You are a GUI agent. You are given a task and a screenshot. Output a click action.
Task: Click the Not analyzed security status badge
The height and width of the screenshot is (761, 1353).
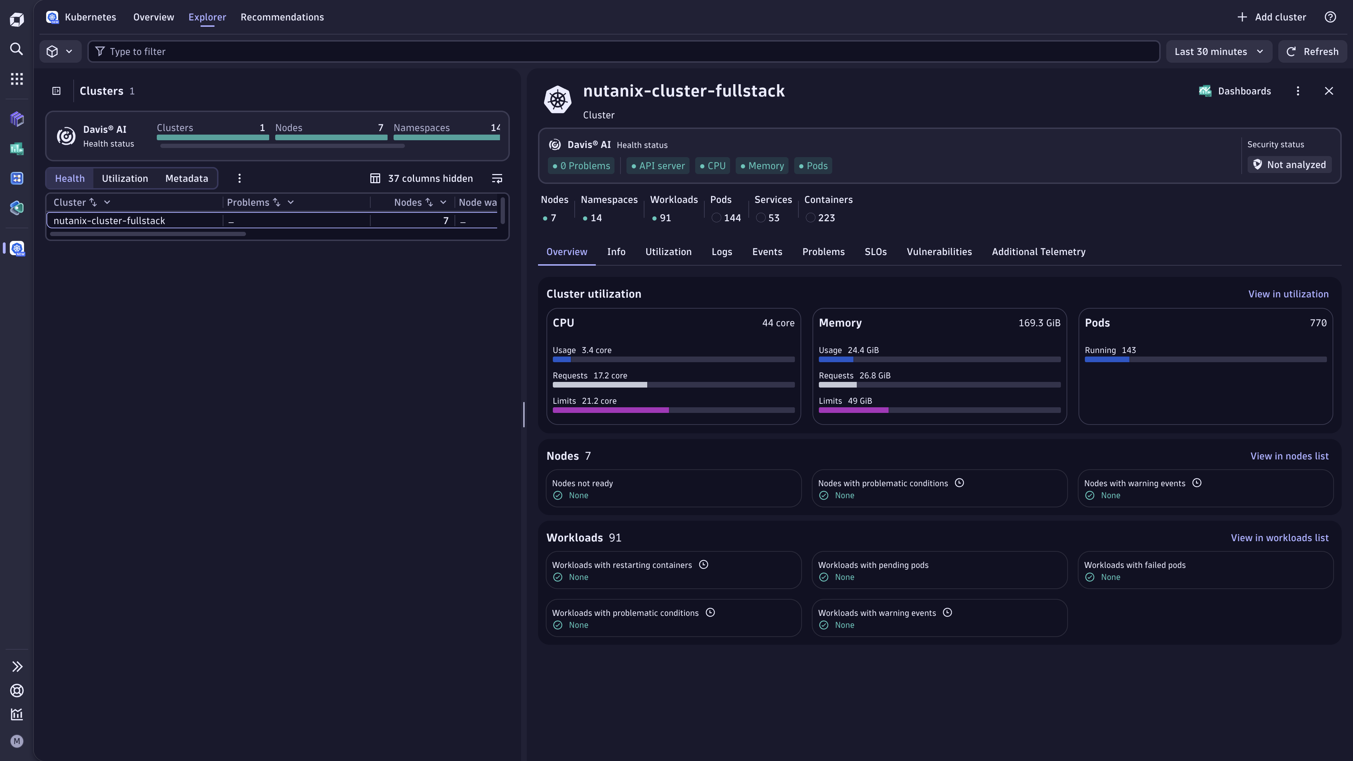(x=1290, y=165)
